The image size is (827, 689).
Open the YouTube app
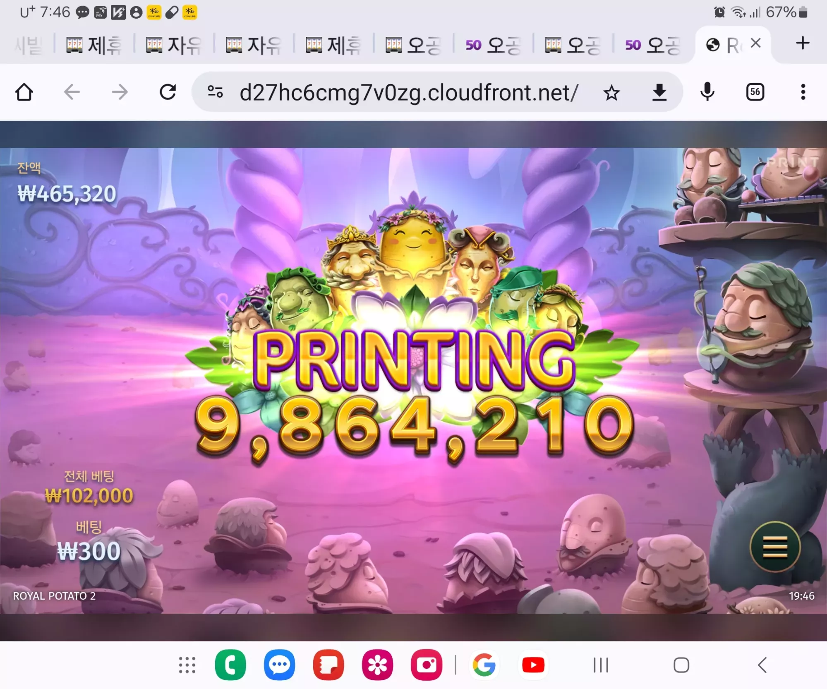coord(533,665)
